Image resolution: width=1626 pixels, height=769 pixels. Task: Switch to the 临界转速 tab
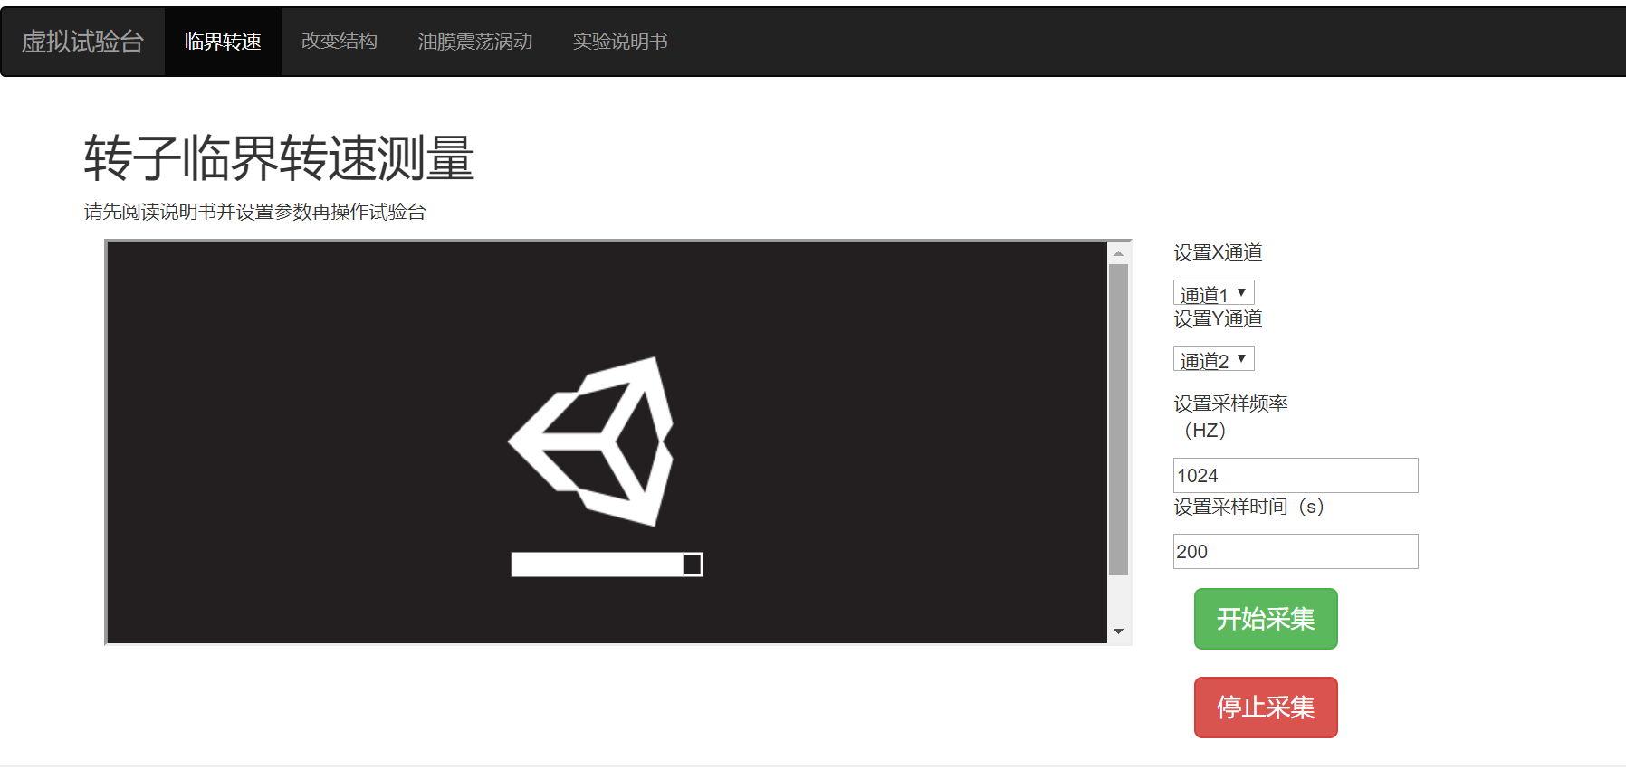[223, 42]
